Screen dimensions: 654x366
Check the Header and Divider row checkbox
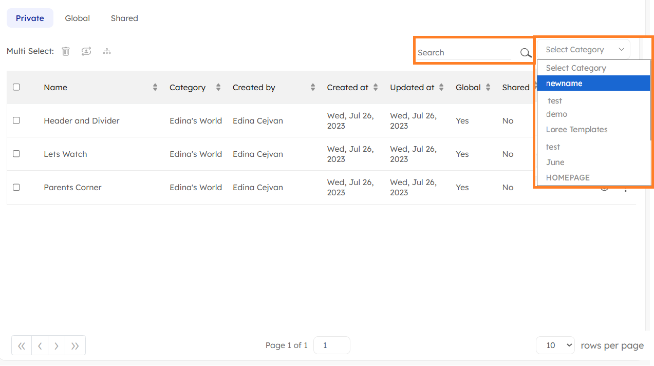16,120
